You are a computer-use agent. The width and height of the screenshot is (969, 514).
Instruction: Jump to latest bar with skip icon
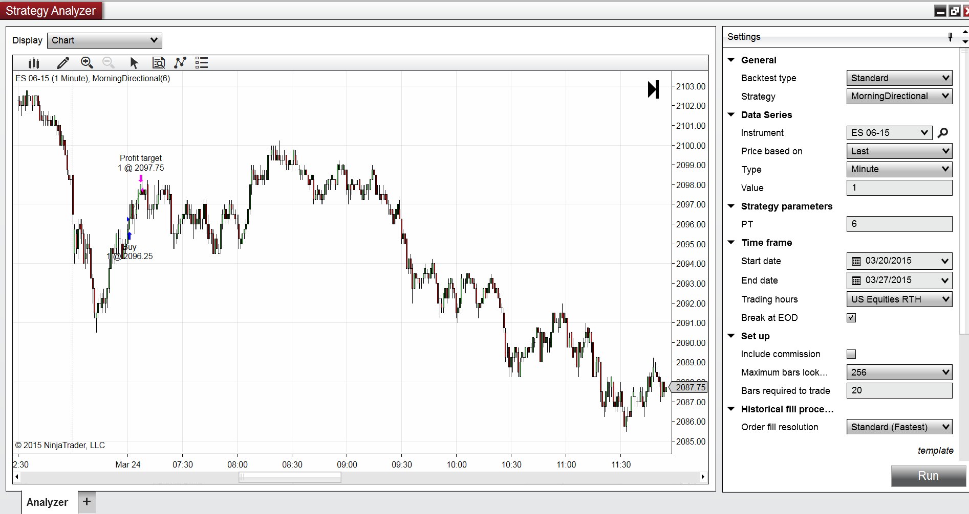coord(653,89)
